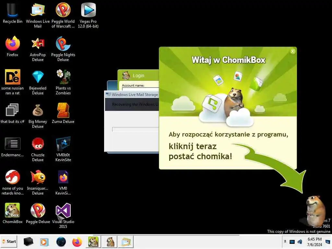This screenshot has height=249, width=332.
Task: Open the black folder taskbar icon
Action: (x=28, y=242)
